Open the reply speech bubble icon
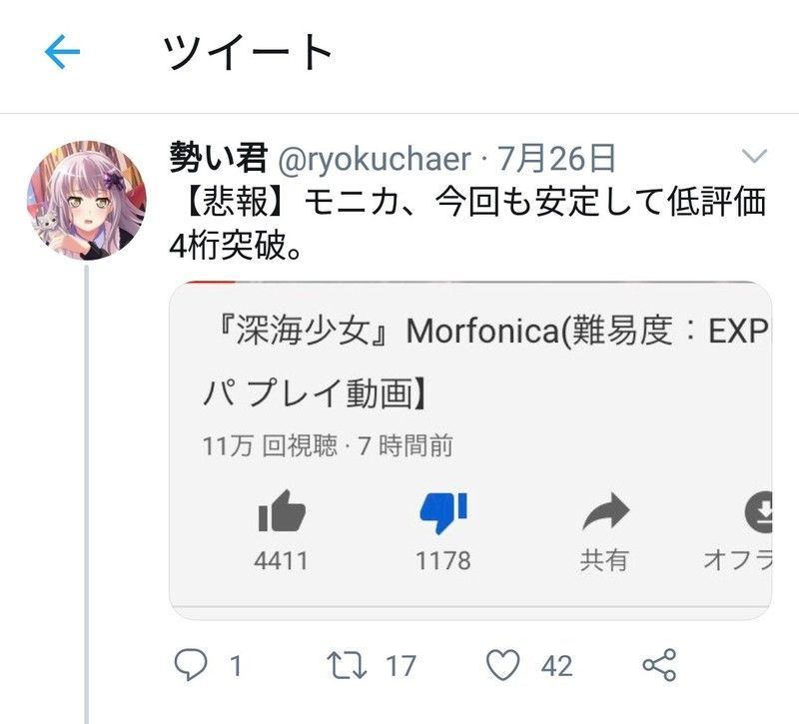Viewport: 799px width, 724px height. pos(191,665)
